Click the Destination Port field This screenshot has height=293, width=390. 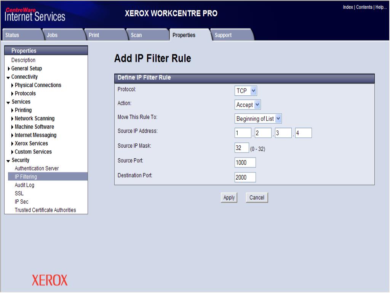tap(245, 177)
